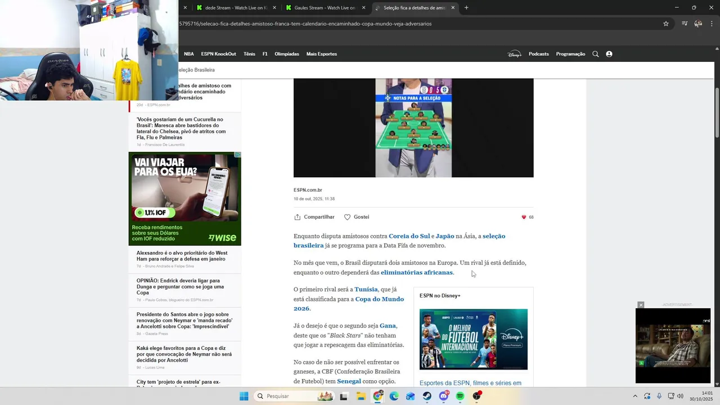Image resolution: width=720 pixels, height=405 pixels.
Task: Play the Notas para a Seleção video
Action: [413, 128]
